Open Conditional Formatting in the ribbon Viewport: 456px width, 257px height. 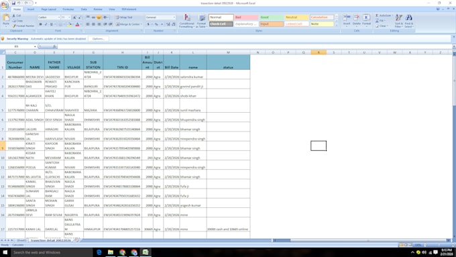click(x=186, y=21)
